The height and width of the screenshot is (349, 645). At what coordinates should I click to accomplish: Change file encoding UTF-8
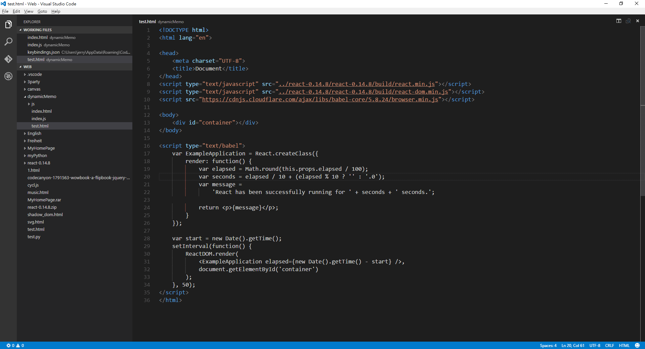tap(595, 345)
